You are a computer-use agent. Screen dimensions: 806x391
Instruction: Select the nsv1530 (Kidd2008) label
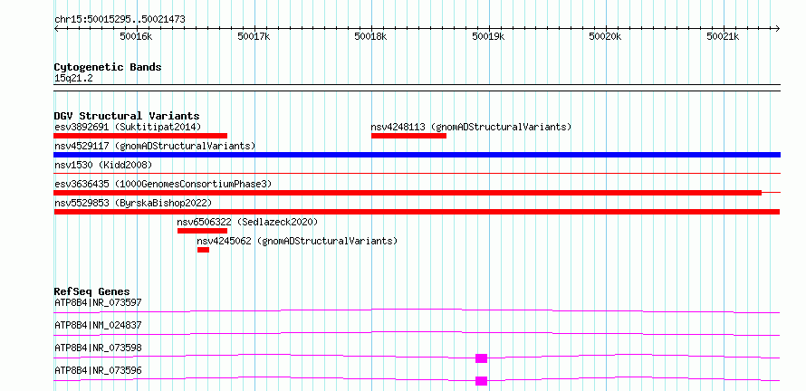coord(103,165)
